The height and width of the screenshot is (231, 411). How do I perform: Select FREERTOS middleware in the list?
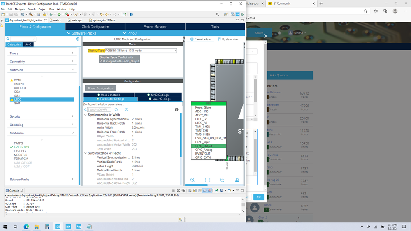tap(21, 147)
